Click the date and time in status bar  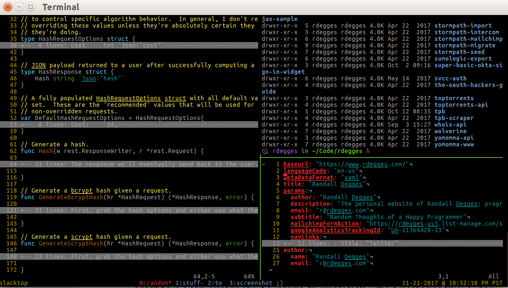point(452,283)
